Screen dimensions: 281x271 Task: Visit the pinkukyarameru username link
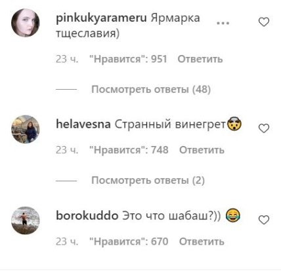(x=101, y=18)
